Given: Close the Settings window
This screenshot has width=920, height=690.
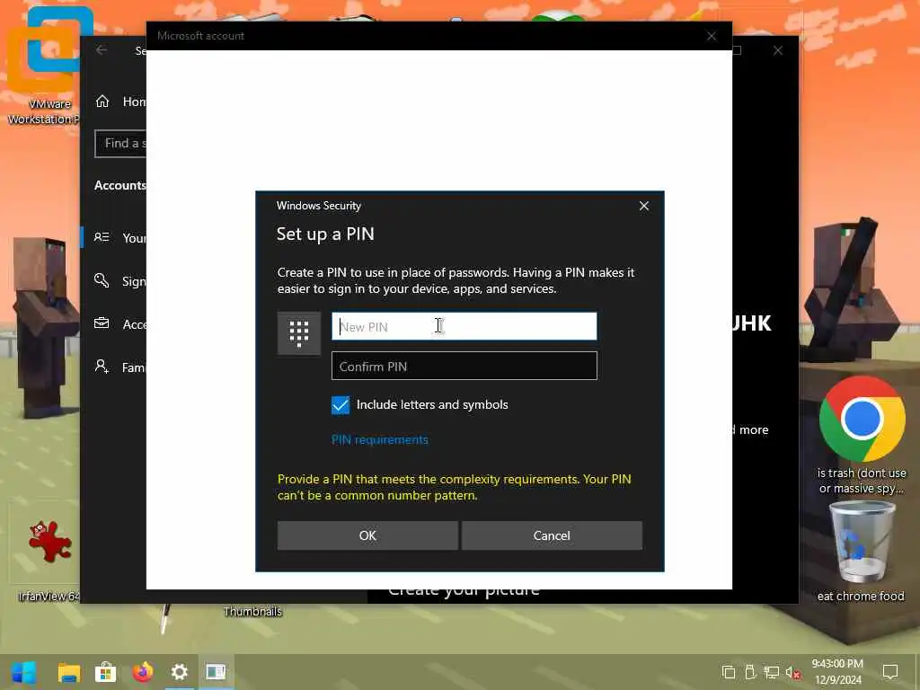Looking at the screenshot, I should (x=778, y=50).
